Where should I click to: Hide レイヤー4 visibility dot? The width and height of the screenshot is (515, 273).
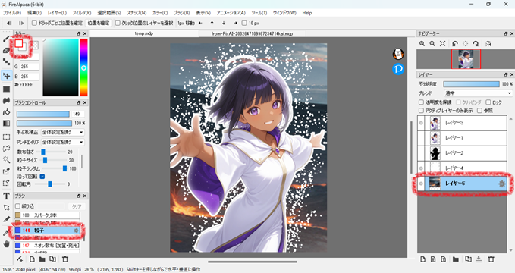421,168
